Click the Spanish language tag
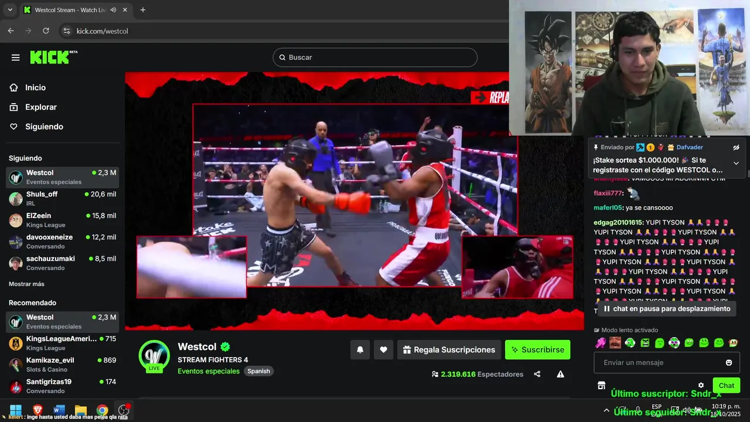This screenshot has width=750, height=422. click(x=258, y=371)
